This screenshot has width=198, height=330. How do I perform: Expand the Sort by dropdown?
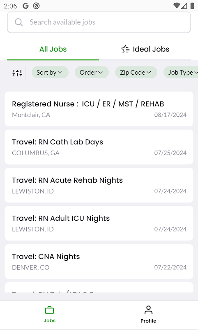coord(50,73)
